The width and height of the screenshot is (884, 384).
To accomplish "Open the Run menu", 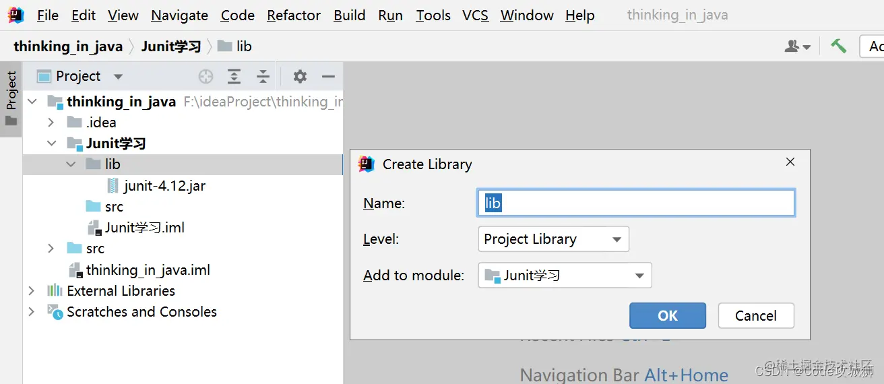I will pos(391,15).
